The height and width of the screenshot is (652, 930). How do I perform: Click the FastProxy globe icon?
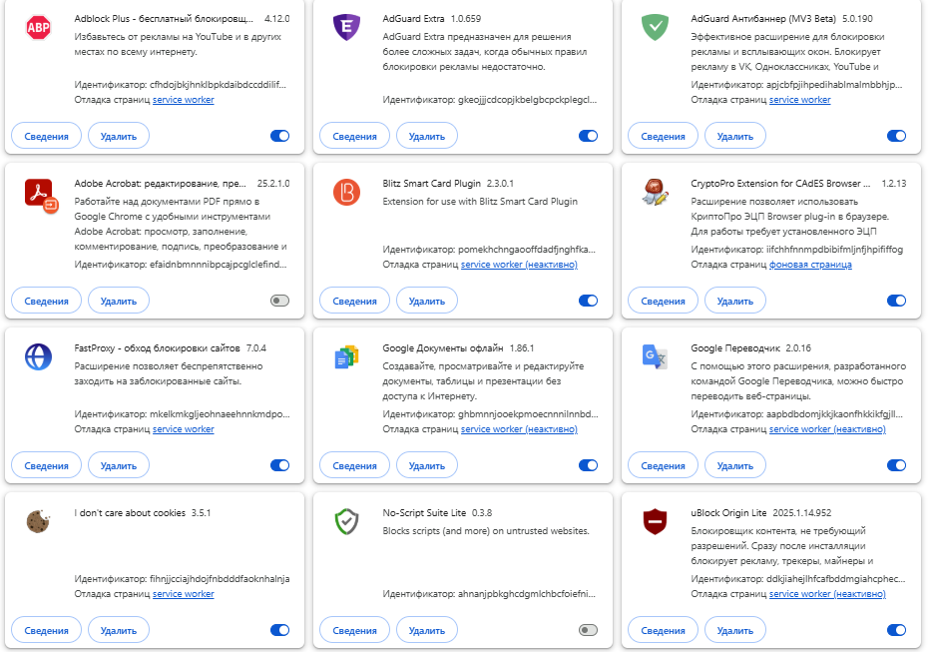pos(39,356)
